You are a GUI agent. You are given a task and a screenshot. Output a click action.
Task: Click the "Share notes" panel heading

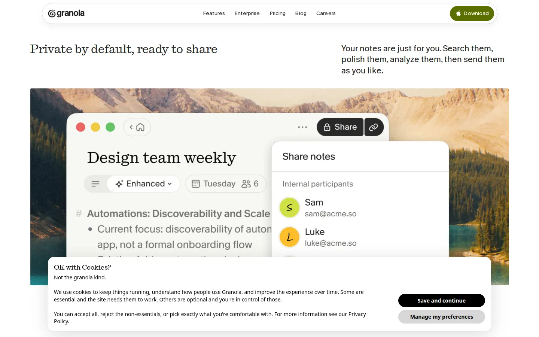coord(309,157)
